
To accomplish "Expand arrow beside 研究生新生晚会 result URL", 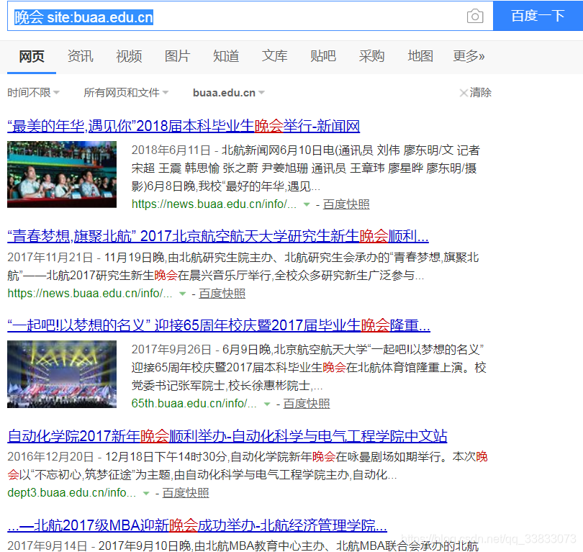I will [x=182, y=294].
